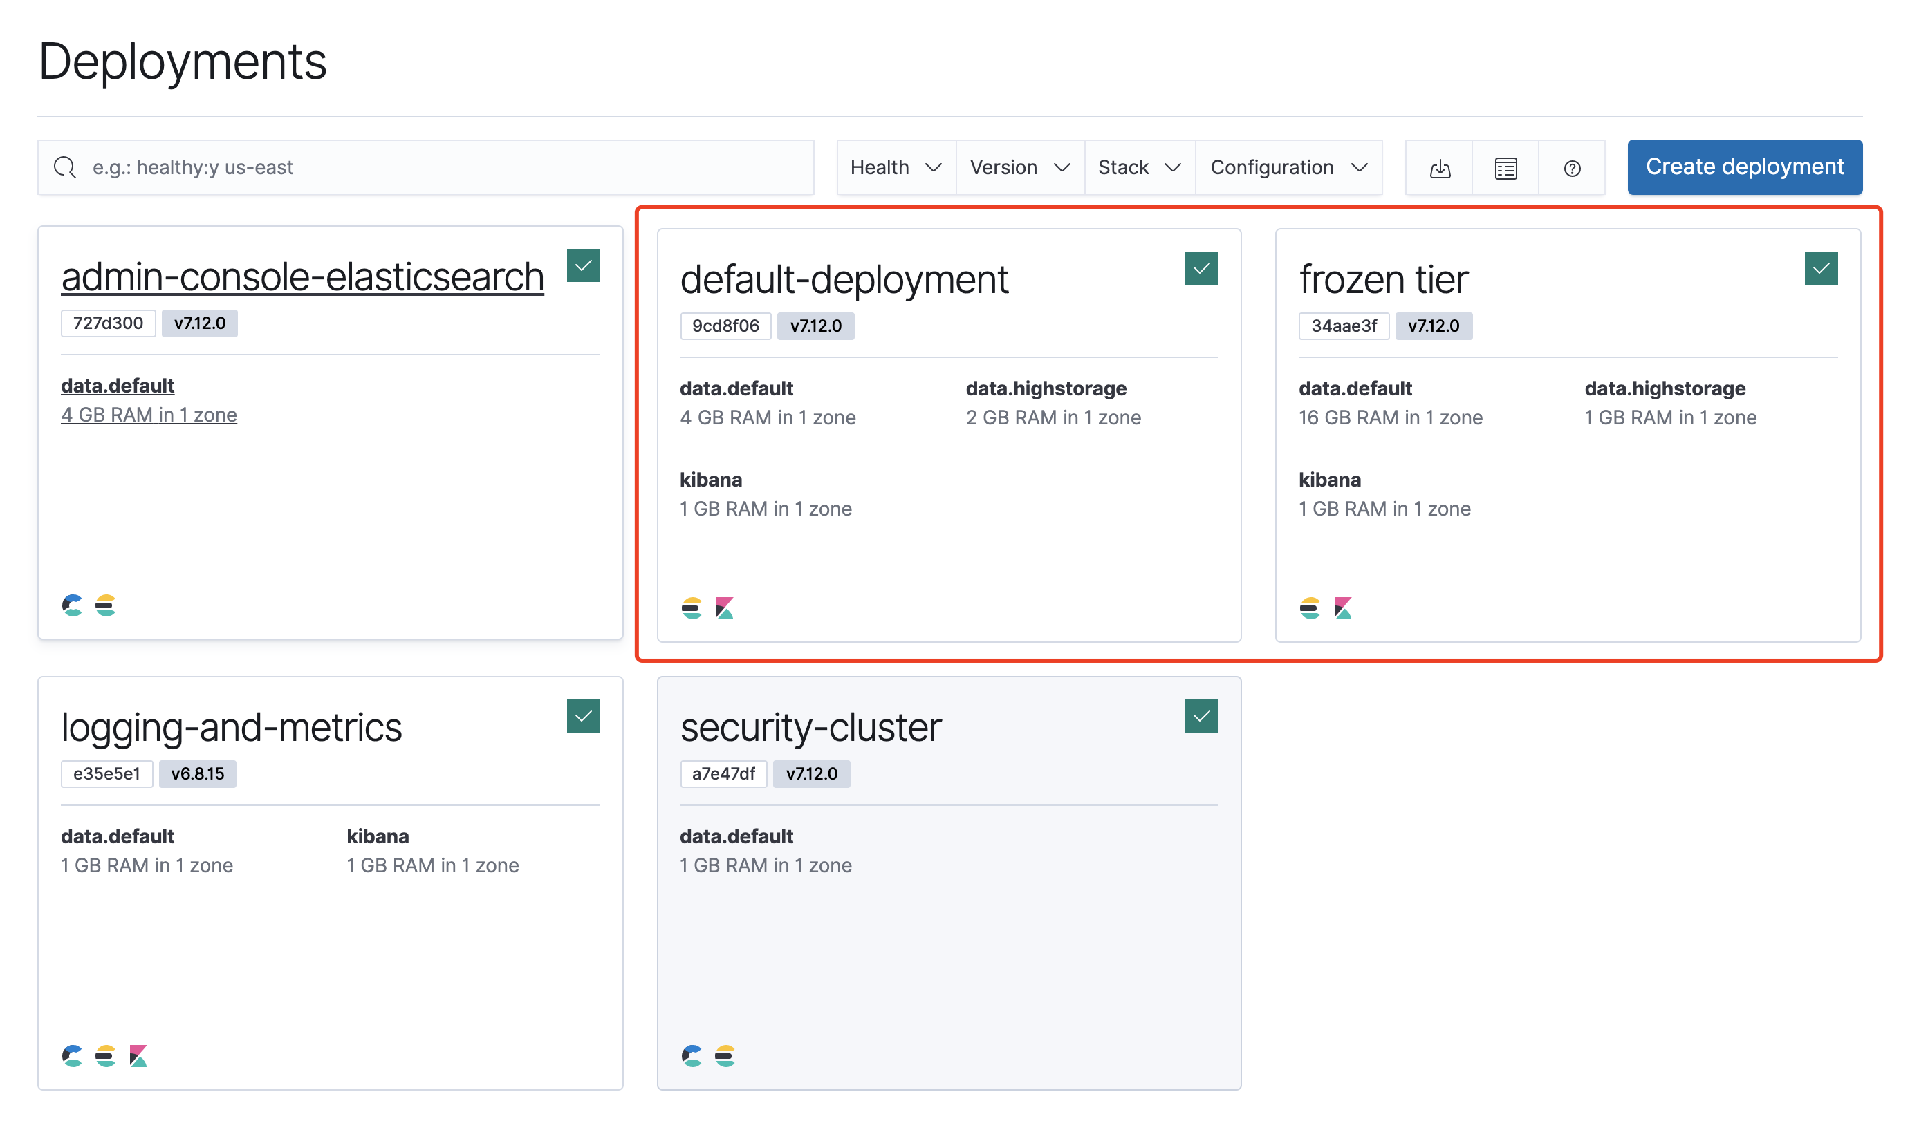This screenshot has height=1139, width=1928.
Task: Click '2 GB RAM in 1 zone' text
Action: click(x=1053, y=417)
